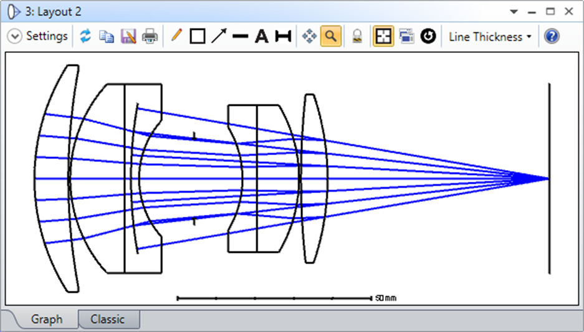Open the Settings label

tap(47, 36)
